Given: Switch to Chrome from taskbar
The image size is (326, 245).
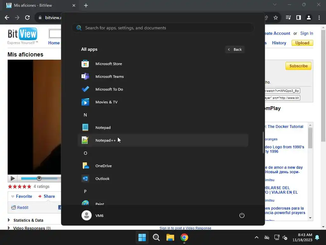Looking at the screenshot, I should tap(184, 237).
